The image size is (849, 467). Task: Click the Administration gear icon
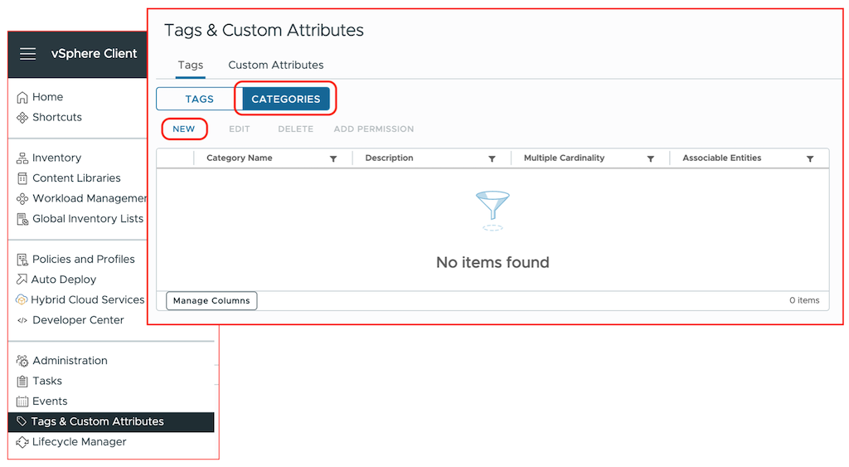click(22, 361)
